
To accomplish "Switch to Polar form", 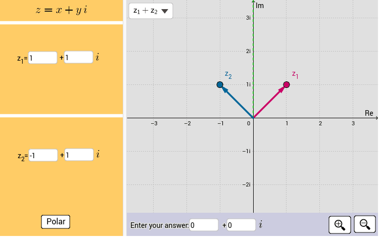I will (x=56, y=221).
